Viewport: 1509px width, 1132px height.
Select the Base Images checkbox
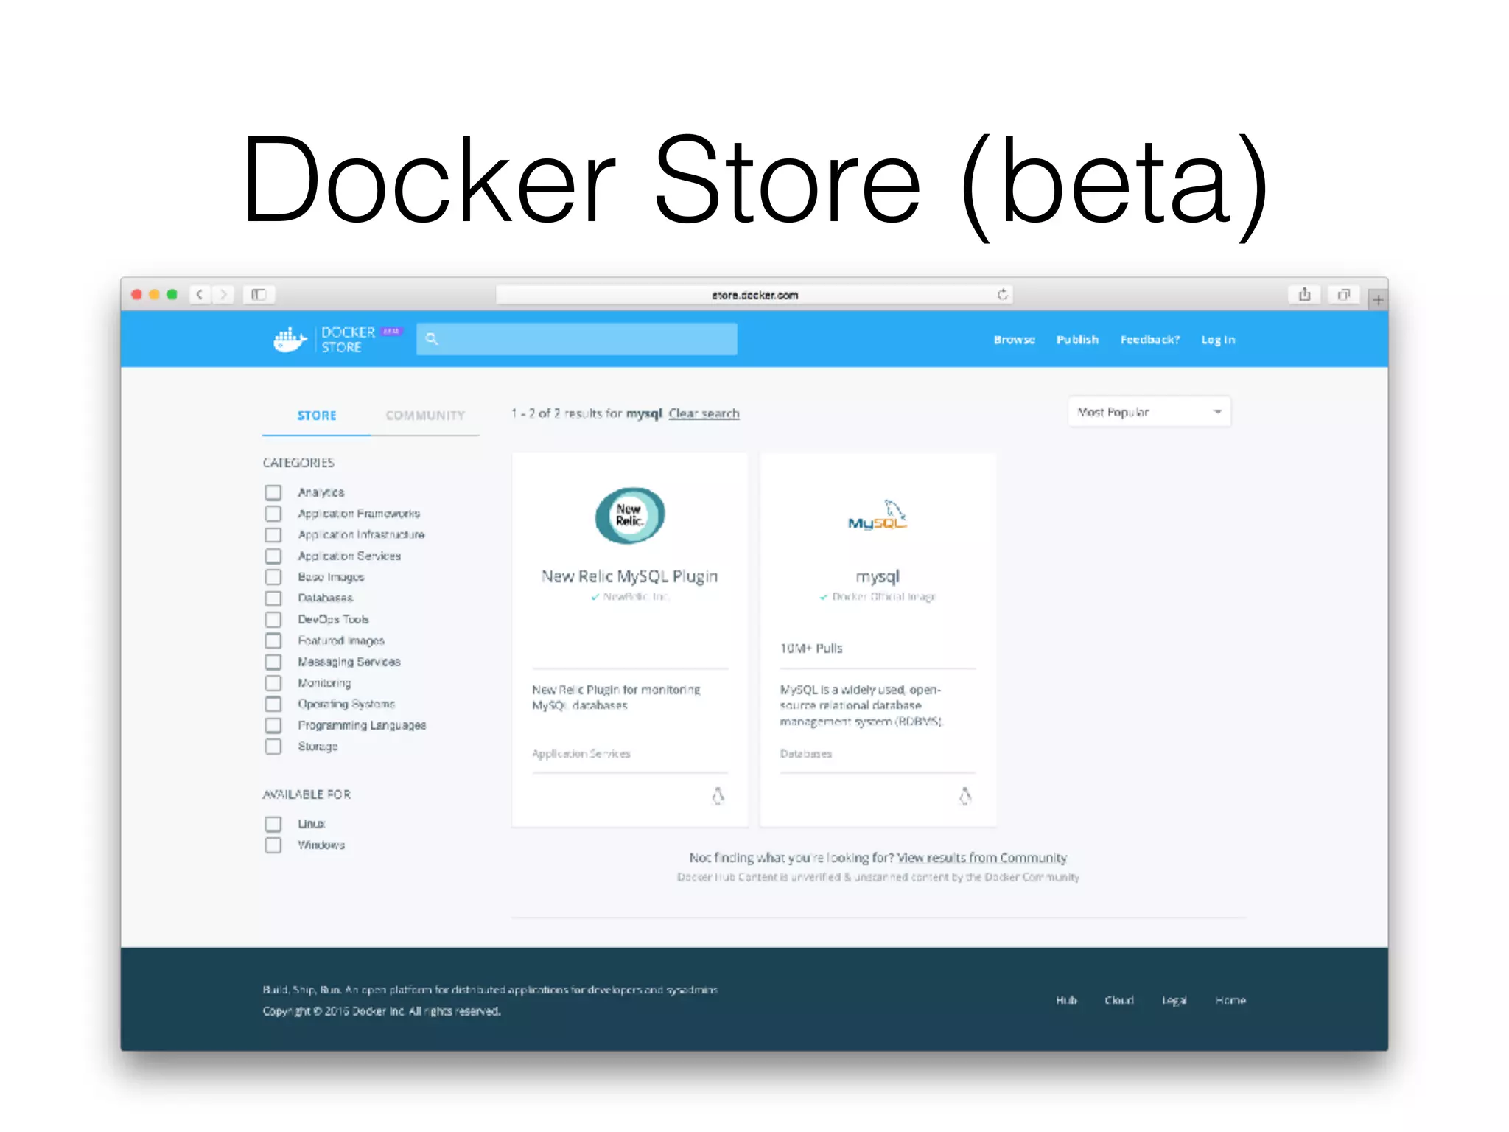tap(273, 577)
